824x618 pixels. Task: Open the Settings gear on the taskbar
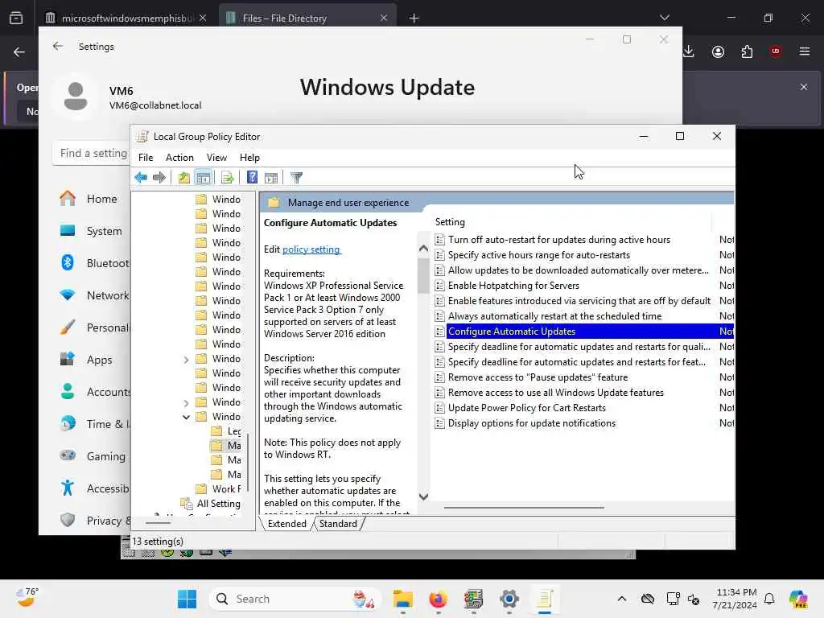pyautogui.click(x=509, y=599)
